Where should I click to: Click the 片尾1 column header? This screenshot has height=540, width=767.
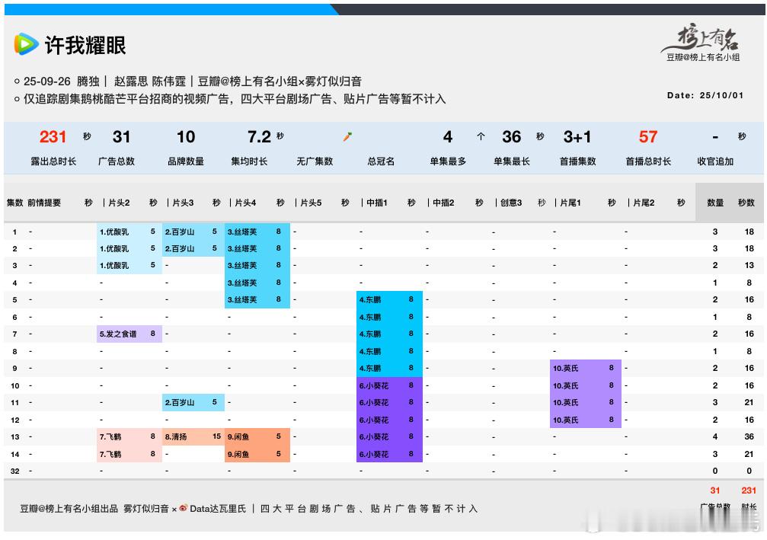[570, 203]
